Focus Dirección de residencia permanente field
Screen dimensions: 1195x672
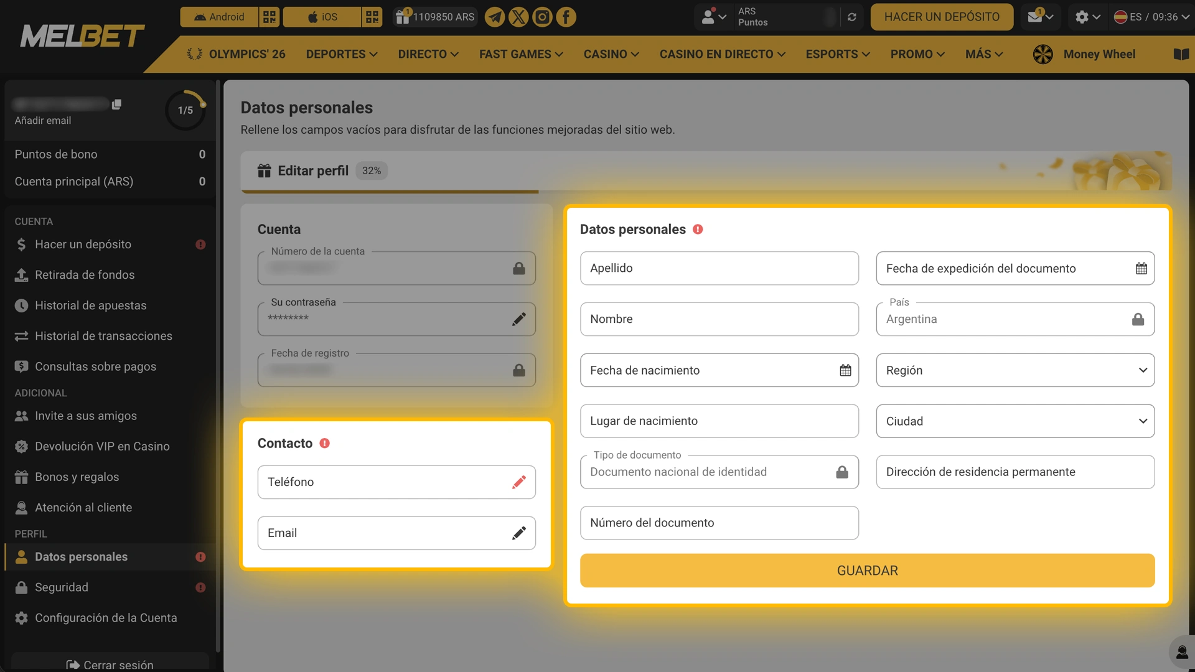[1015, 472]
